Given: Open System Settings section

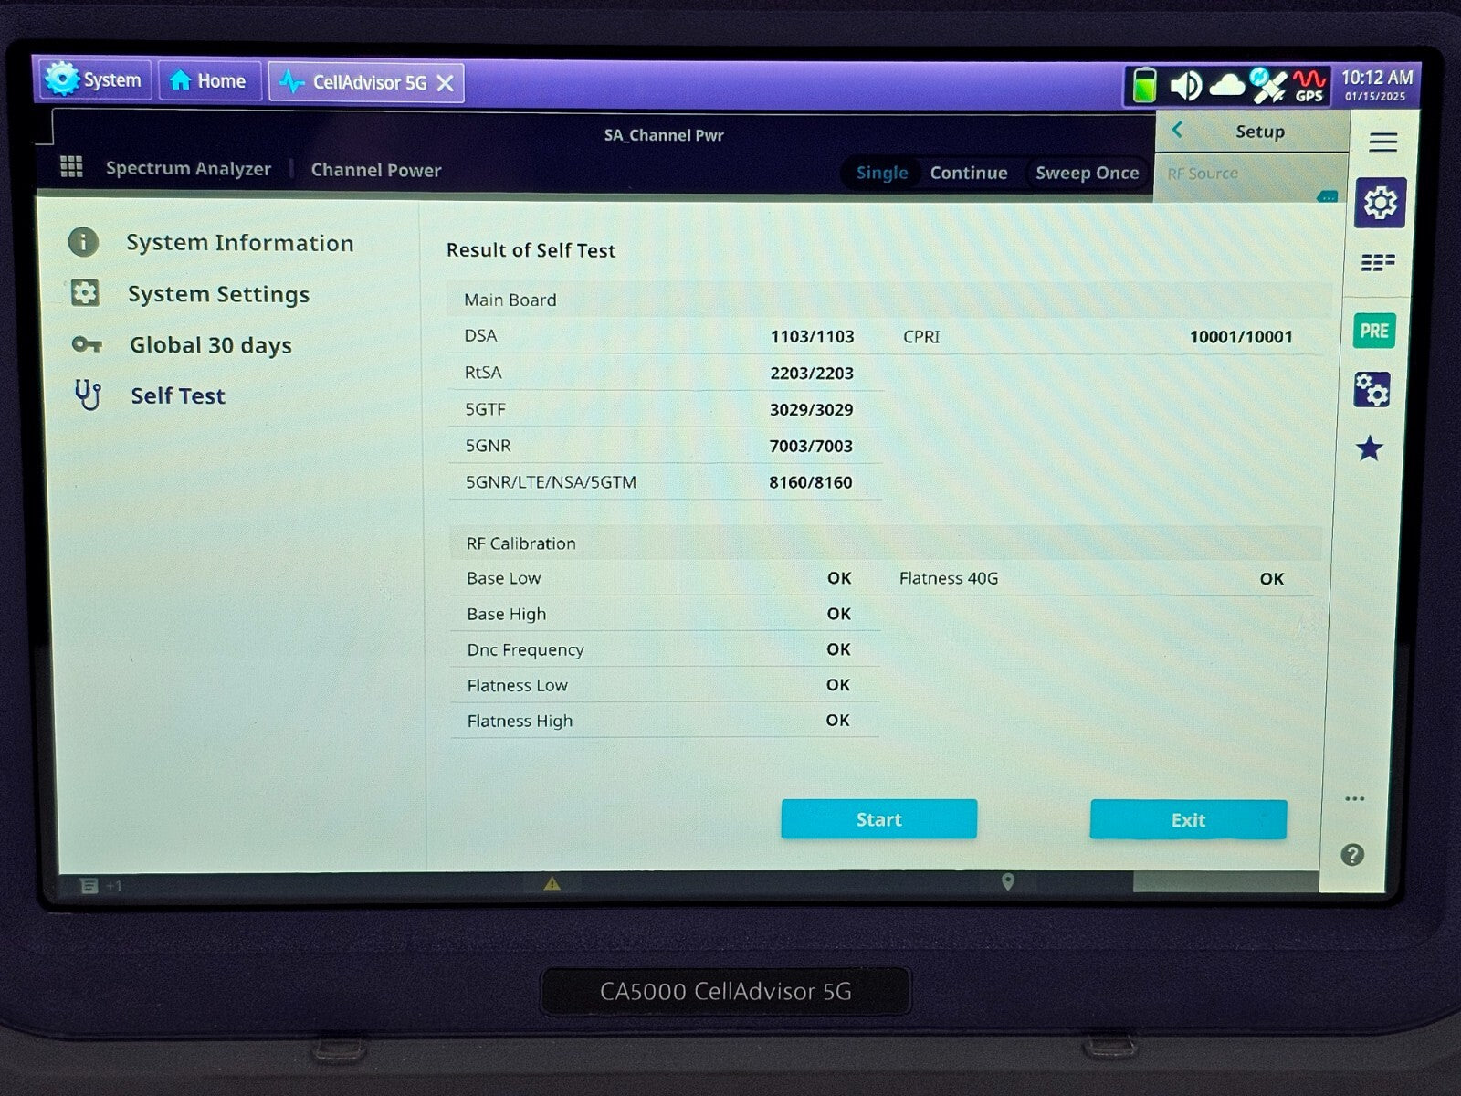Looking at the screenshot, I should pos(218,294).
